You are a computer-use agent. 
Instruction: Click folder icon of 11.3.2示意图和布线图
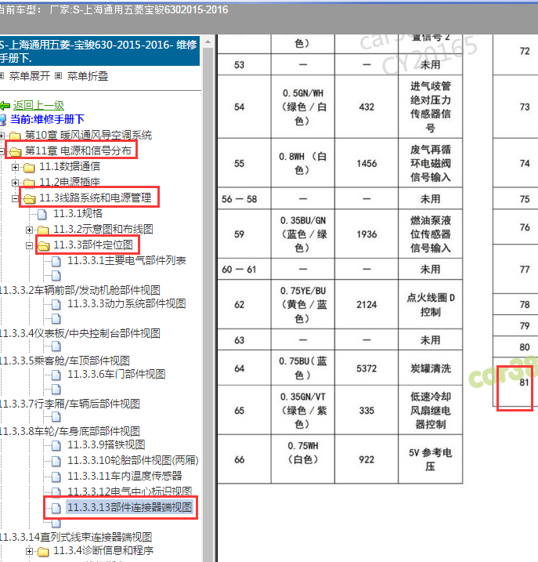click(43, 230)
